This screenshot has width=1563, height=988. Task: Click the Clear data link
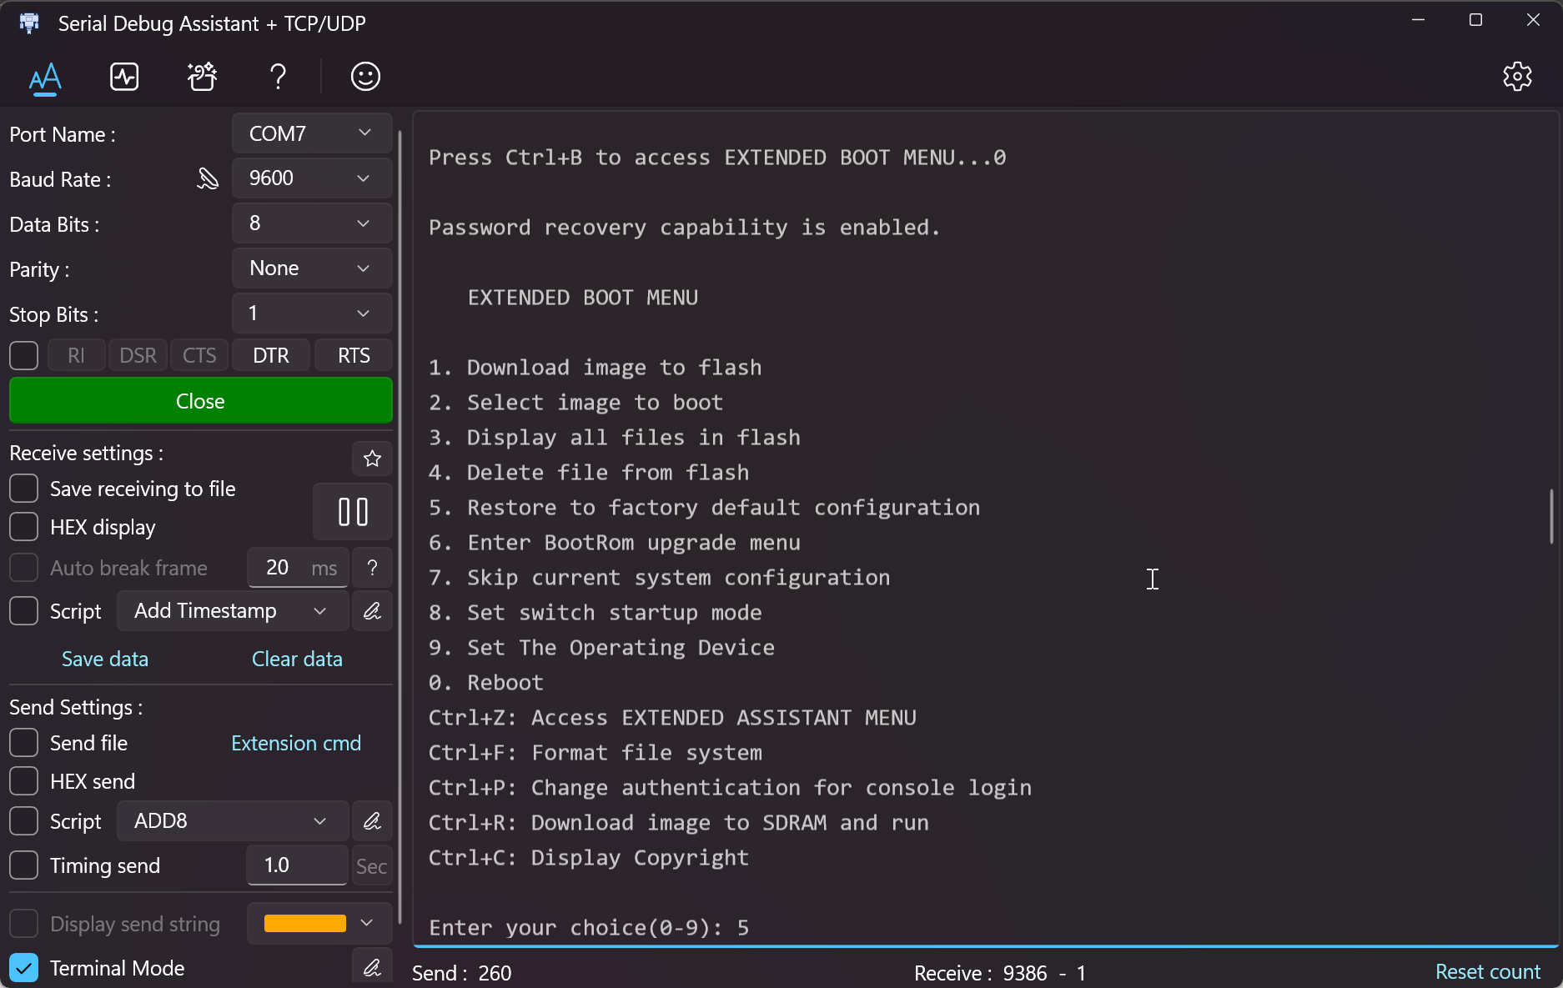pyautogui.click(x=297, y=659)
